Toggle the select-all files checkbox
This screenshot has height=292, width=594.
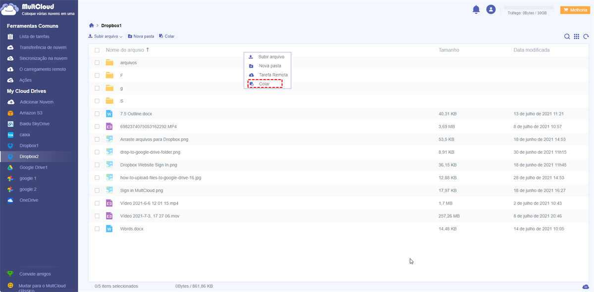(97, 50)
